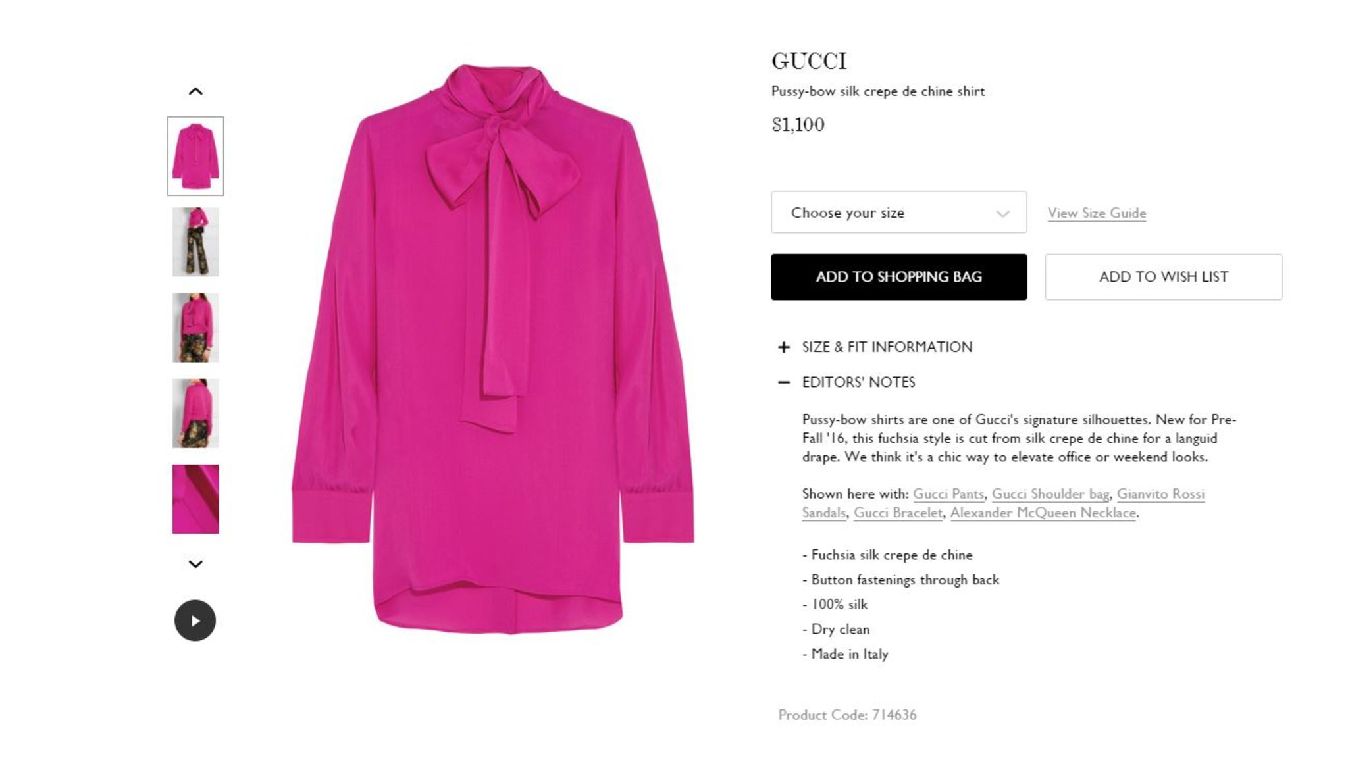
Task: Open the Gucci Shoulder bag link
Action: [1050, 494]
